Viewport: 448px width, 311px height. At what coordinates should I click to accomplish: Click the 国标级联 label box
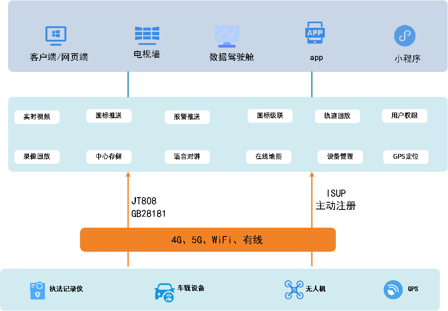270,116
